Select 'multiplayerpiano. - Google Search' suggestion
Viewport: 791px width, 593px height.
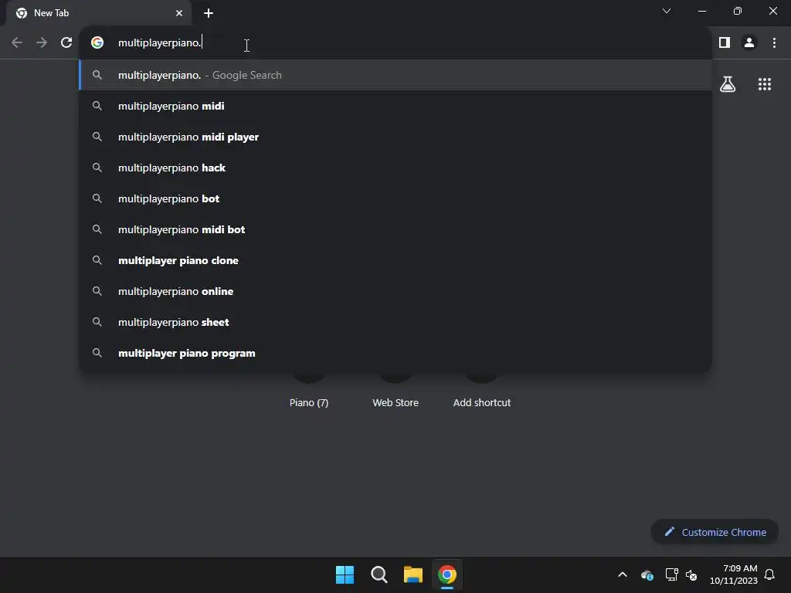coord(396,75)
